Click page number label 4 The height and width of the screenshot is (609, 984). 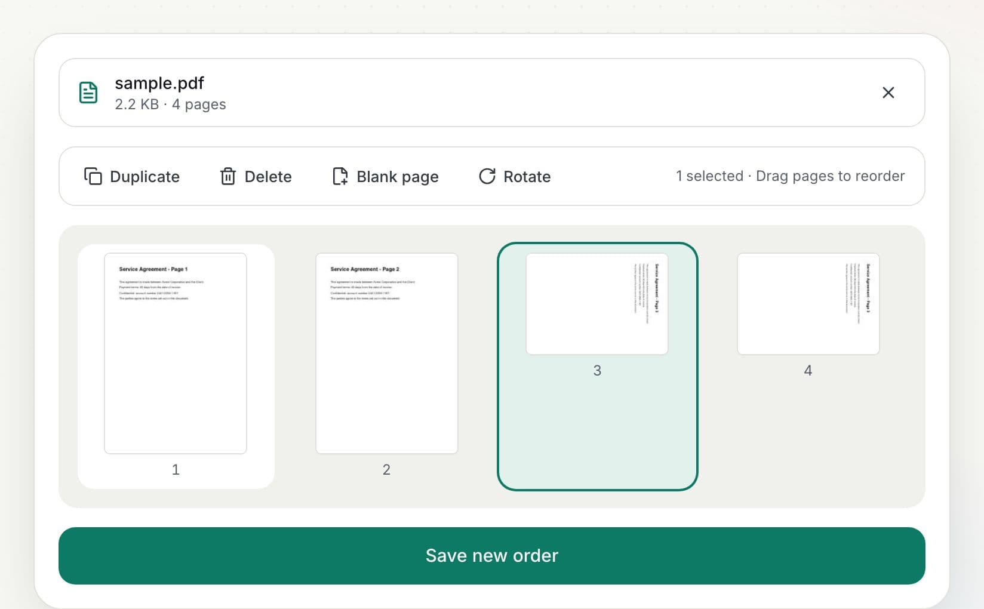point(808,371)
